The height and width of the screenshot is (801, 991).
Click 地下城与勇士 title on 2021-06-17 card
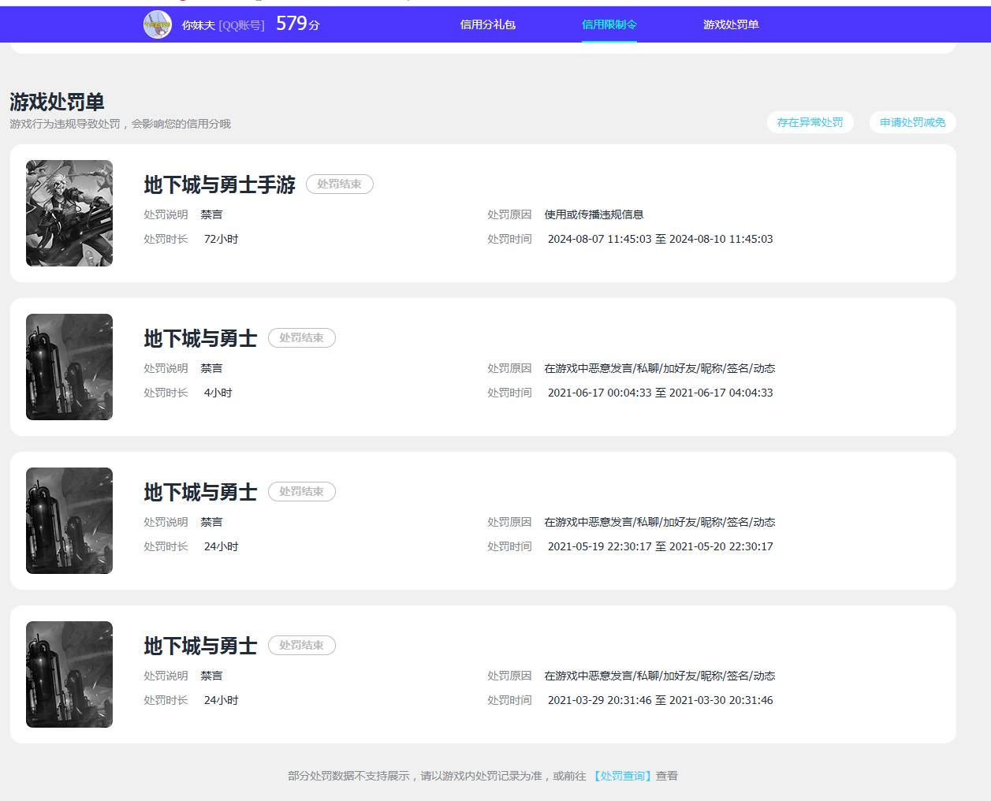[200, 338]
